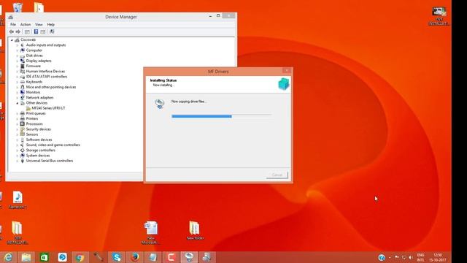This screenshot has width=467, height=263.
Task: Select Sound, video and game controllers
Action: (53, 145)
